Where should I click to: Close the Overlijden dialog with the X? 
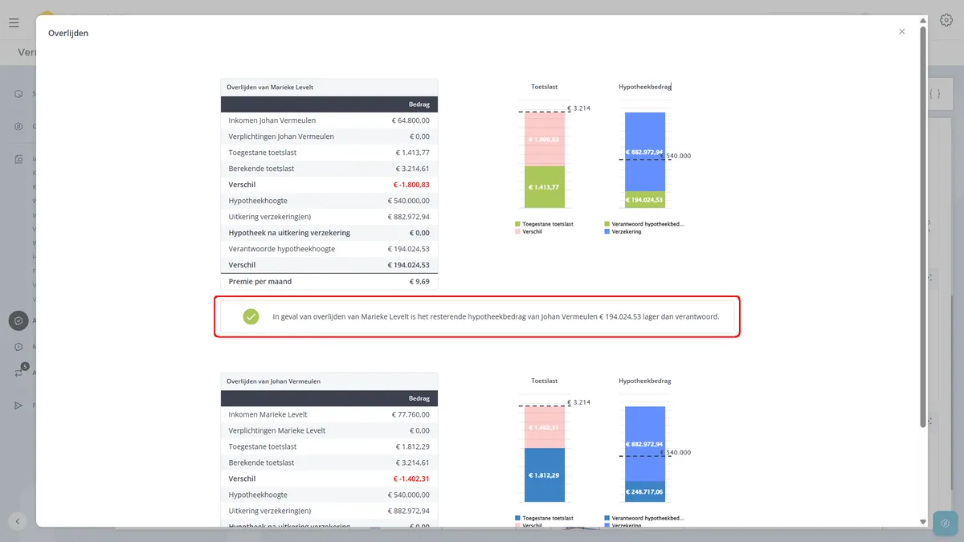coord(901,31)
